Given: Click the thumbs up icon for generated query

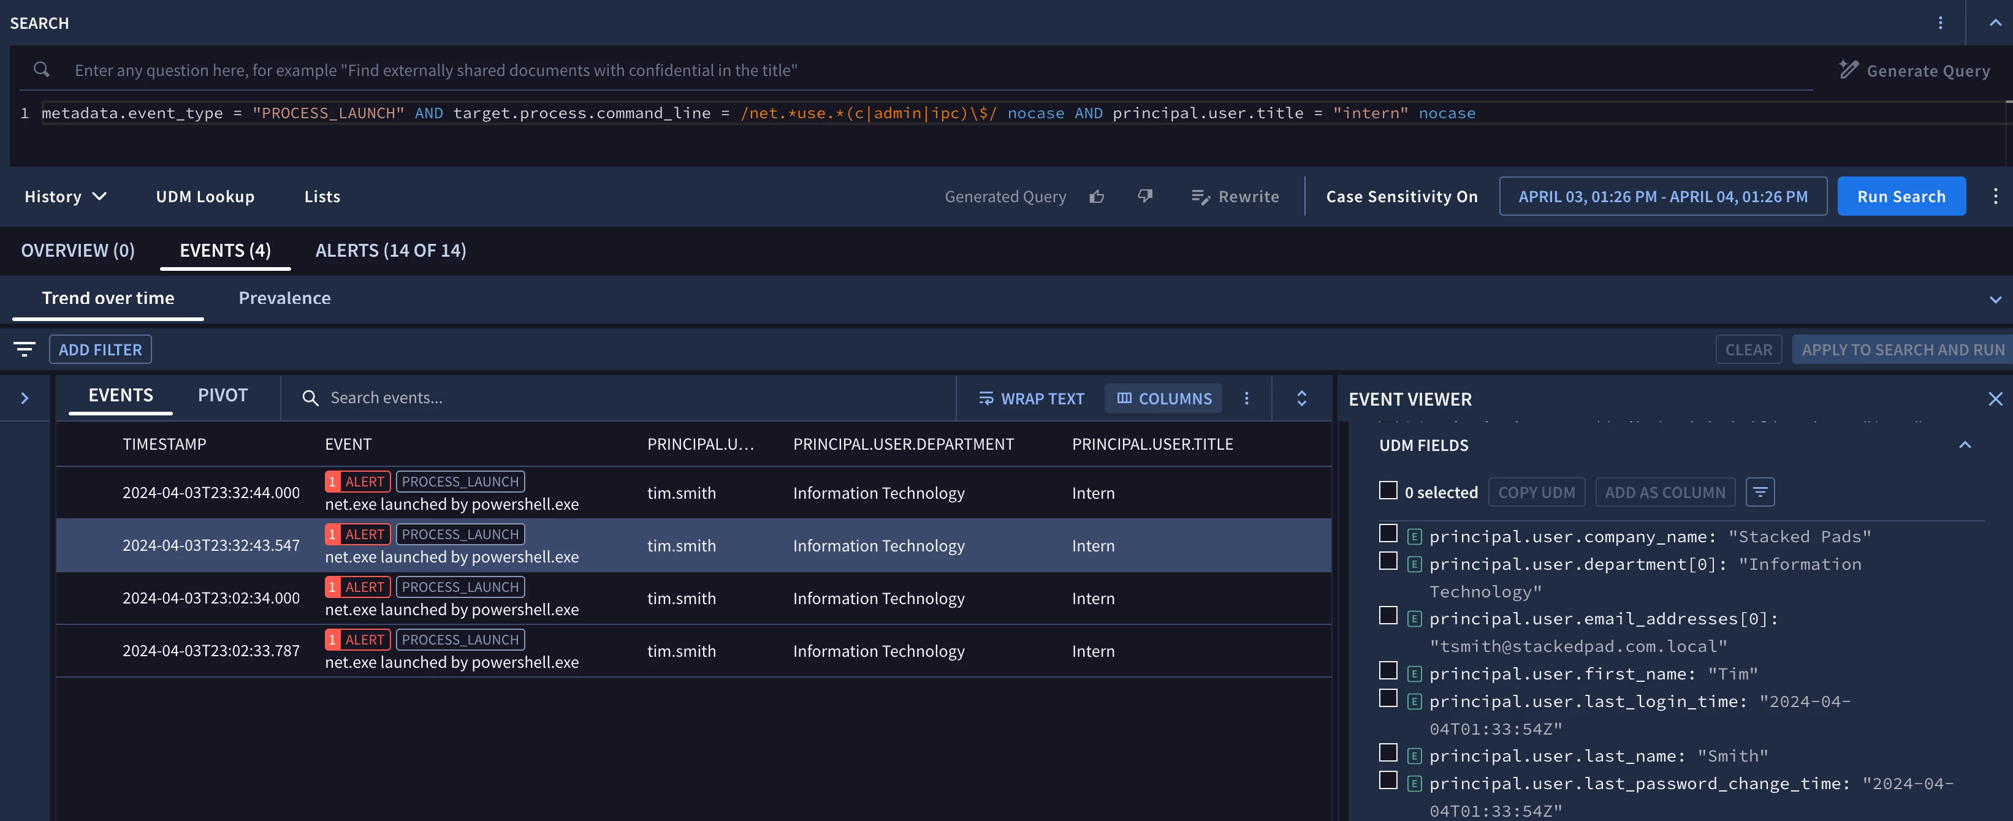Looking at the screenshot, I should click(x=1097, y=197).
